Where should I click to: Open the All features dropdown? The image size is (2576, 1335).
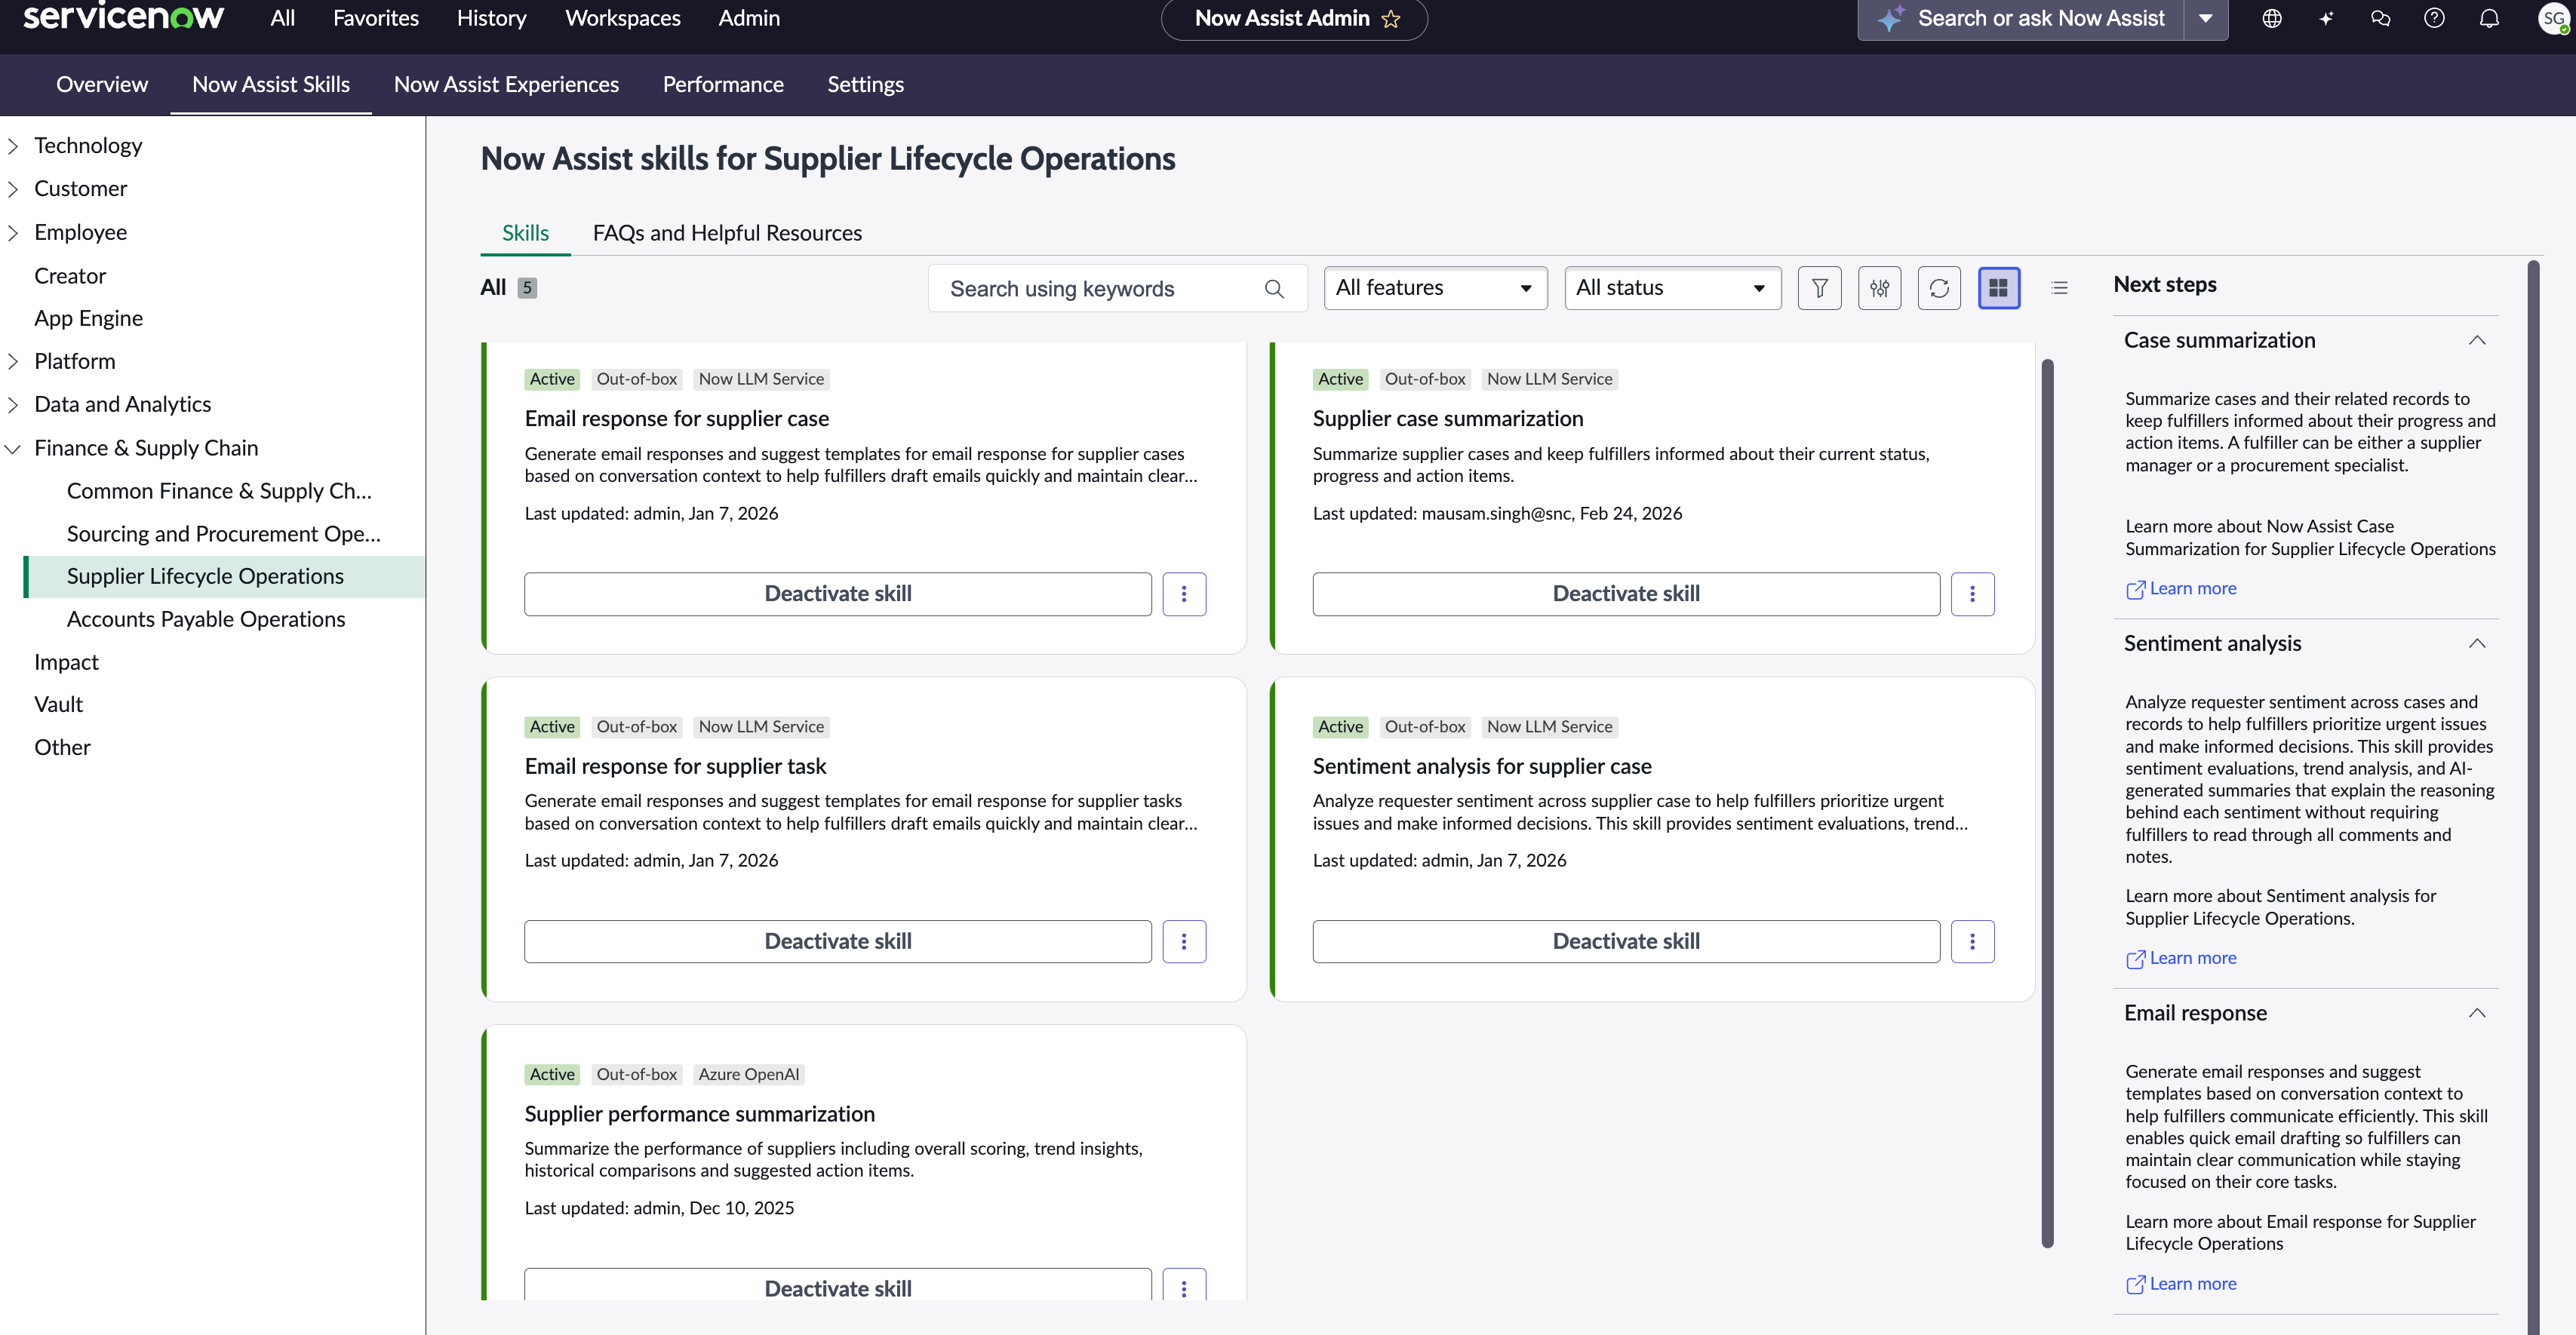1435,288
